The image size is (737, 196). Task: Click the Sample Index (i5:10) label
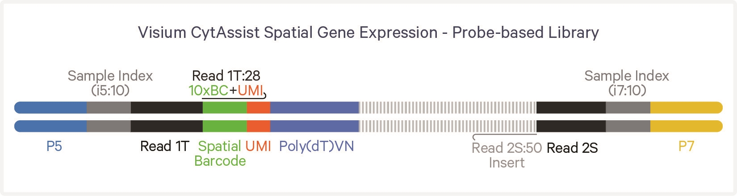(110, 83)
